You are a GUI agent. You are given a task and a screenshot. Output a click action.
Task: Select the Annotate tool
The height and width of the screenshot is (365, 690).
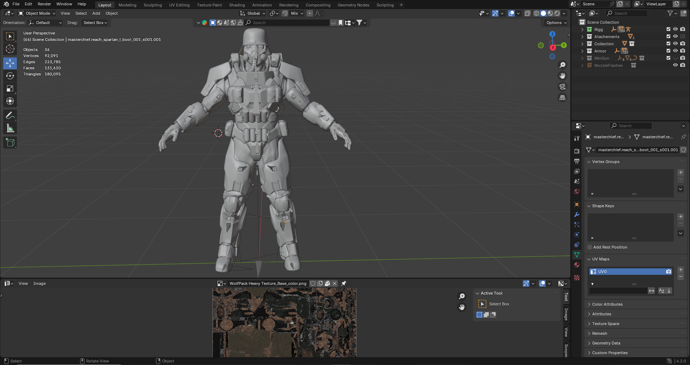point(10,116)
